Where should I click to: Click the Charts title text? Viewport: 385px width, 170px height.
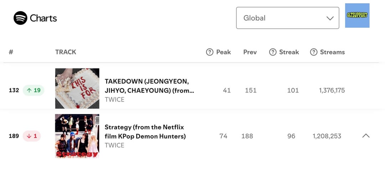pos(43,18)
